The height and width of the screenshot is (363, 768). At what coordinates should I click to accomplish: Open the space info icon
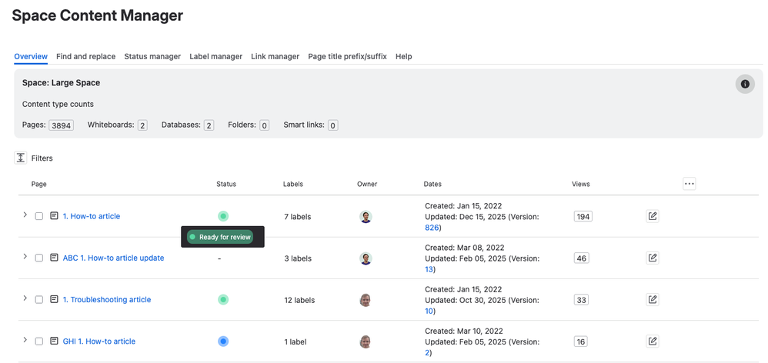pos(744,84)
